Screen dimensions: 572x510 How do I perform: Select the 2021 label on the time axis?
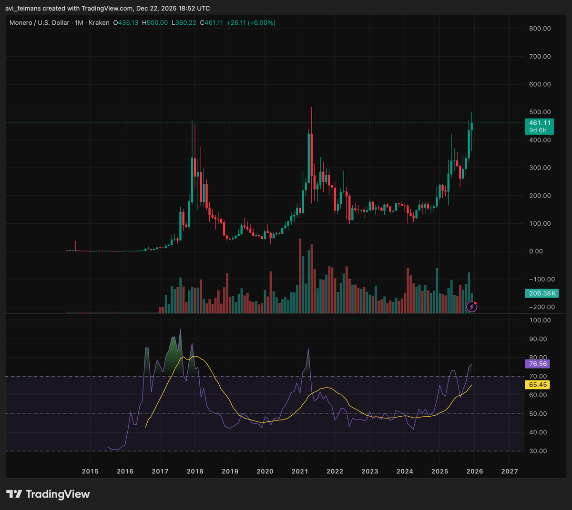[299, 471]
